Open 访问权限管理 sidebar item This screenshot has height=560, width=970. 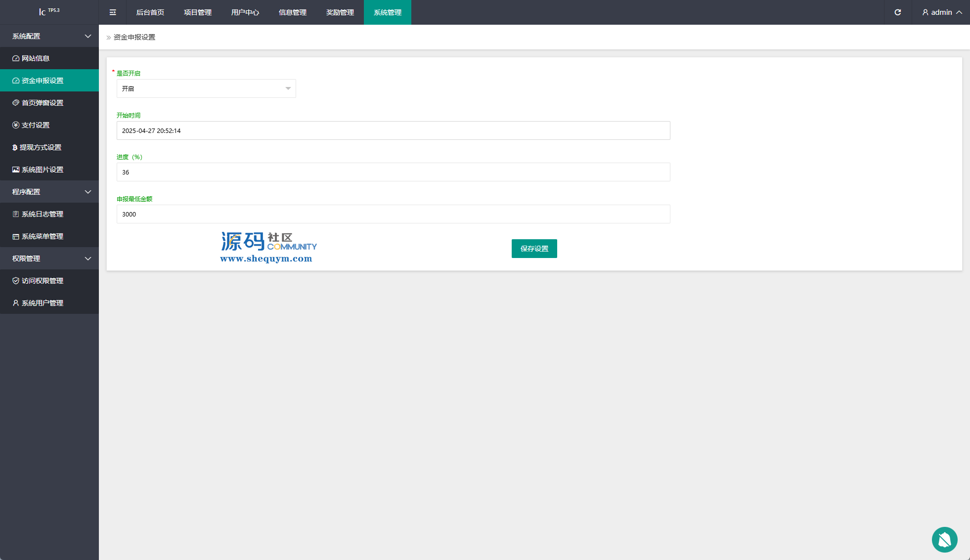point(43,281)
